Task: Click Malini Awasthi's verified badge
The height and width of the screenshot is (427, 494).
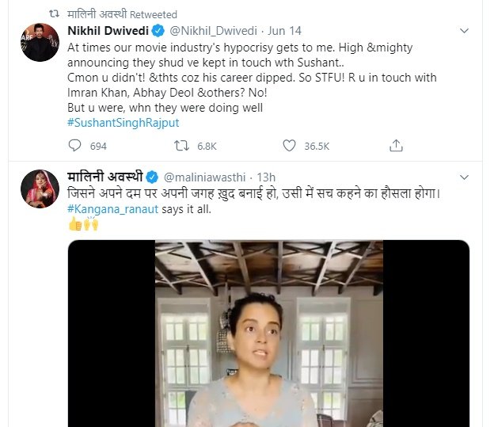Action: click(150, 177)
